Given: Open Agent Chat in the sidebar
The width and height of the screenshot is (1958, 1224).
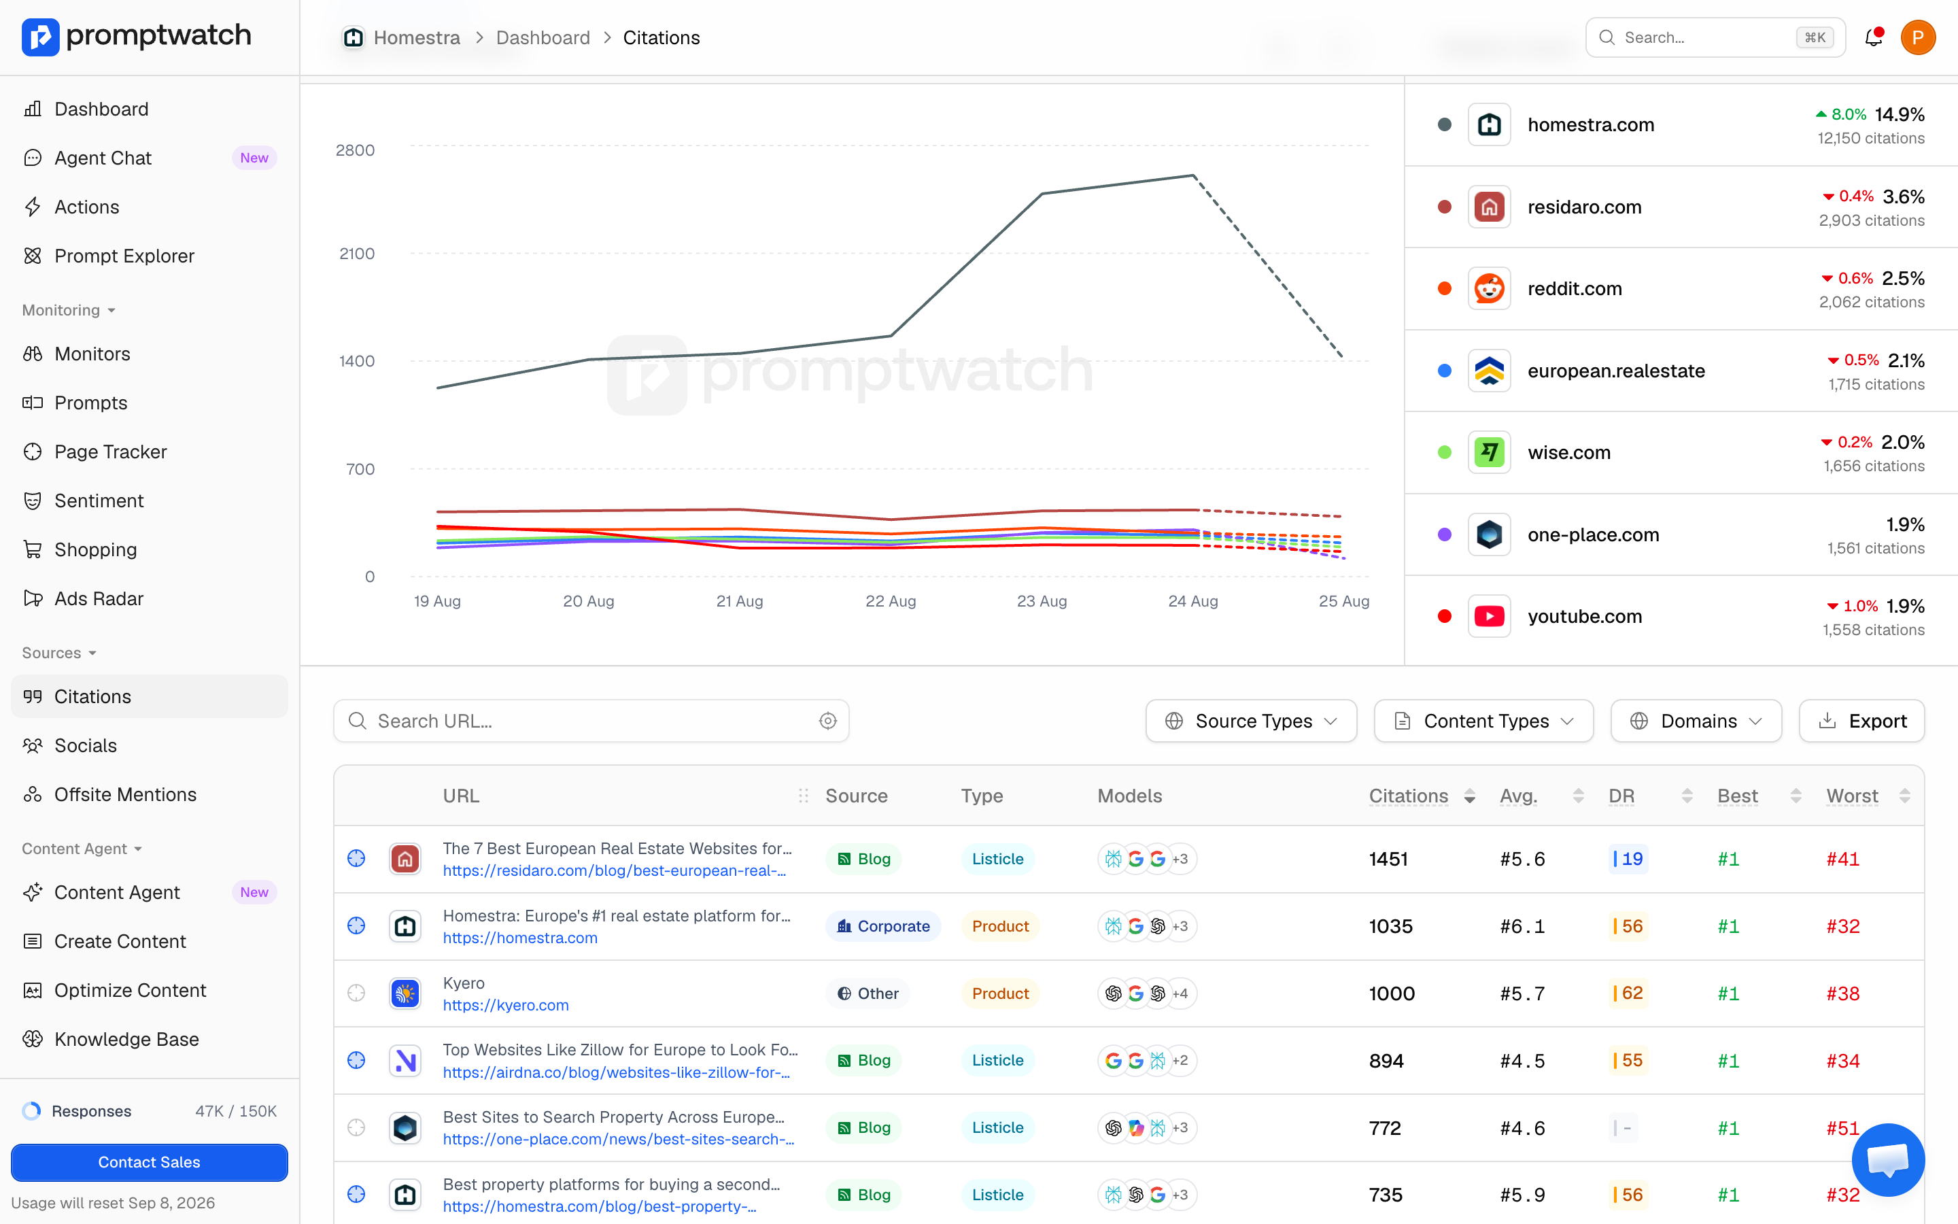Looking at the screenshot, I should click(x=150, y=158).
